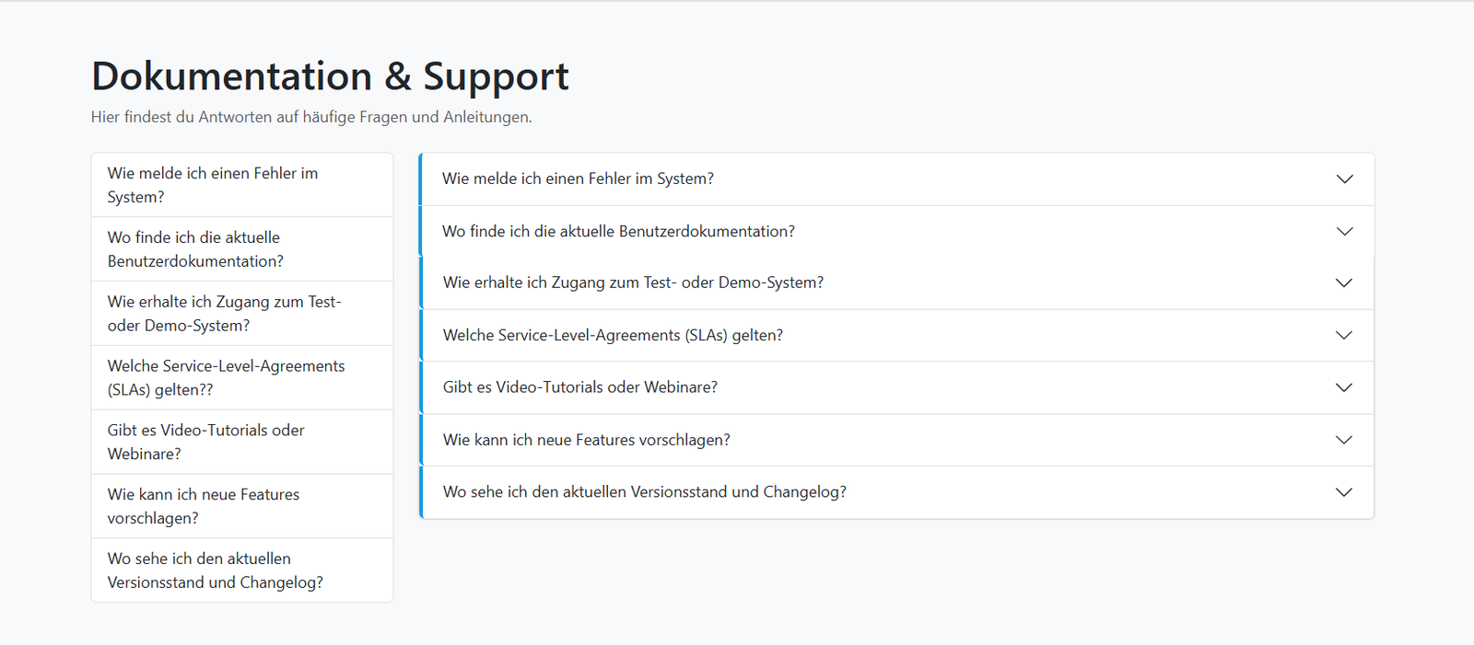
Task: Open accordion 'Wie kann ich neue Features vorschlagen?'
Action: coord(586,440)
